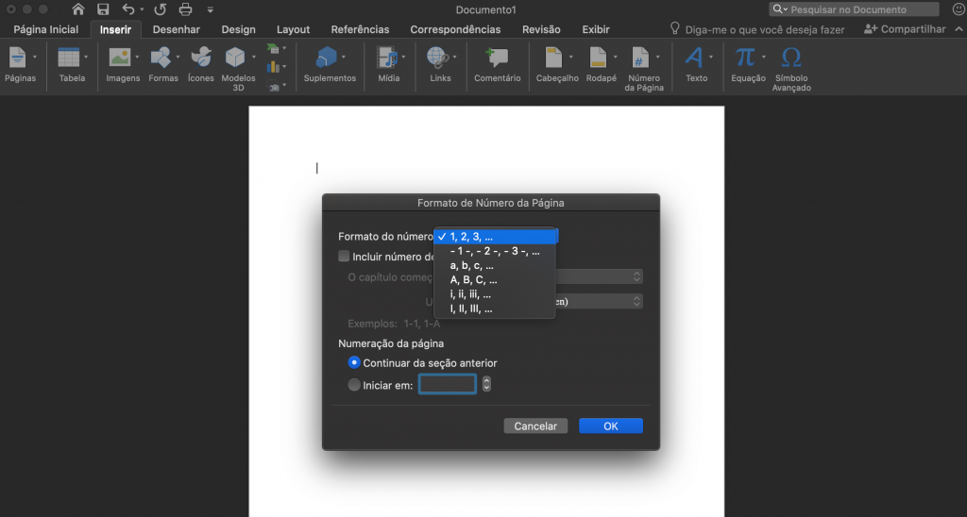Image resolution: width=967 pixels, height=517 pixels.
Task: Switch to the Revisão tab
Action: (541, 29)
